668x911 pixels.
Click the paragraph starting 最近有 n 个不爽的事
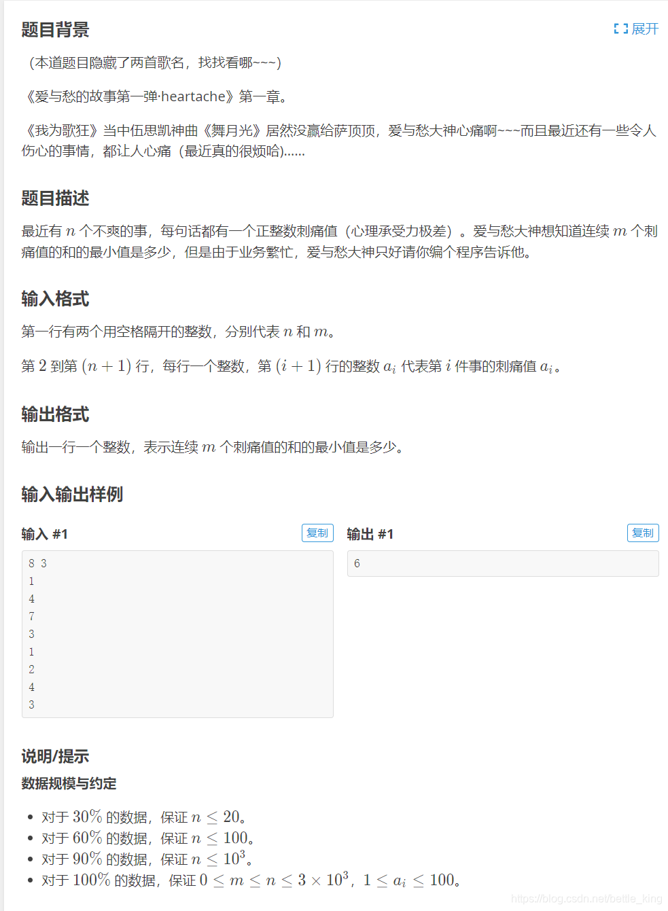[339, 241]
